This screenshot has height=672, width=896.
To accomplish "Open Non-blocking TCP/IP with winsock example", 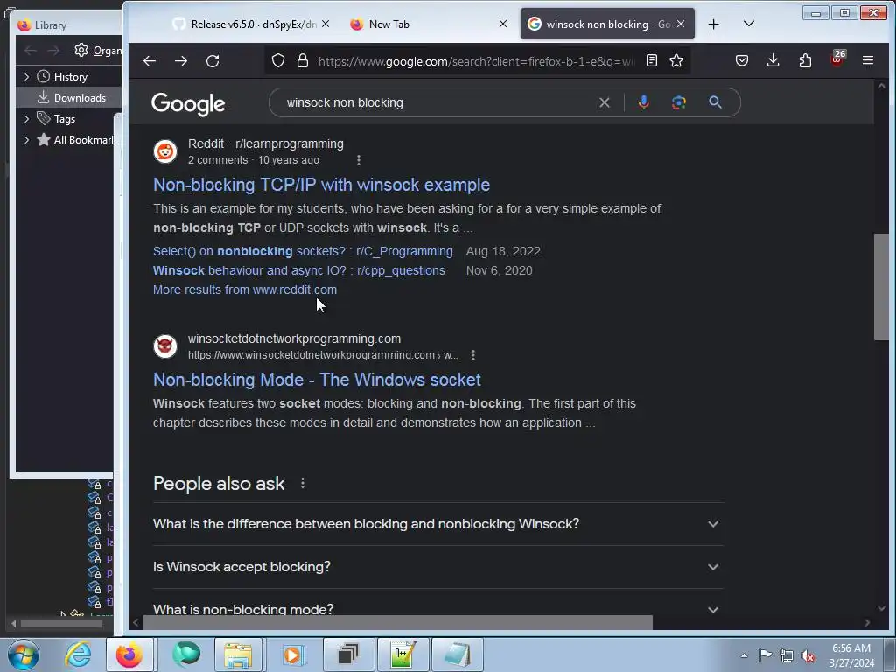I will tap(321, 185).
